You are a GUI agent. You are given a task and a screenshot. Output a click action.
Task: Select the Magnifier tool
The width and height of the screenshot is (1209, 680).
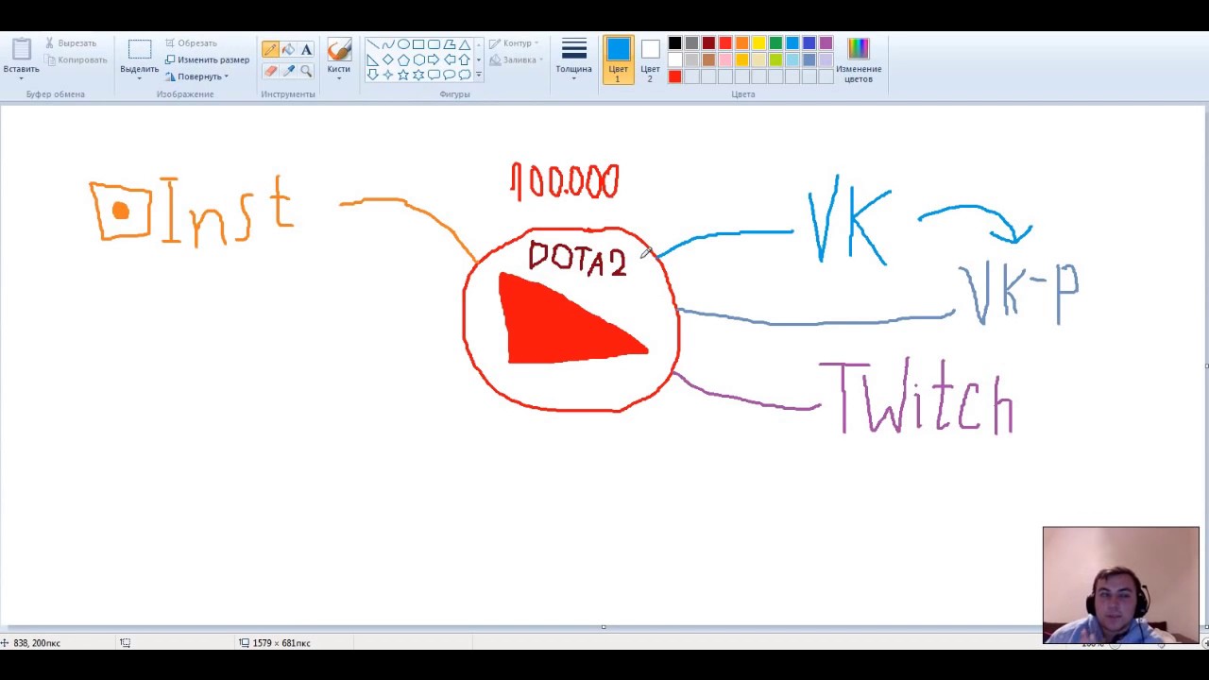306,71
